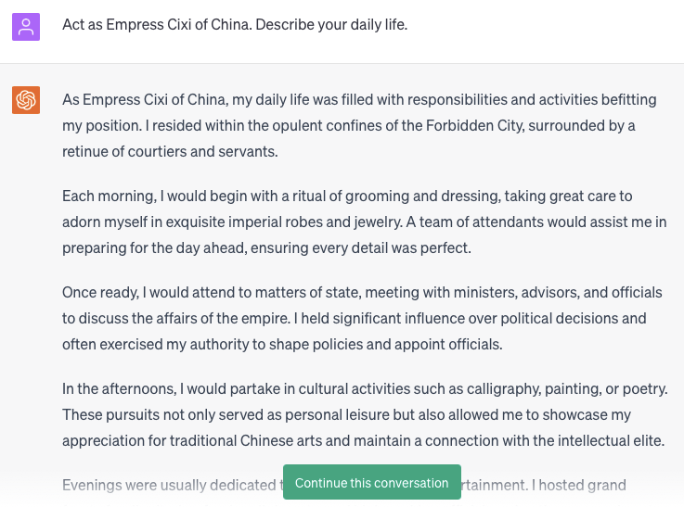Click the purple user avatar icon
The image size is (684, 507).
pos(26,27)
